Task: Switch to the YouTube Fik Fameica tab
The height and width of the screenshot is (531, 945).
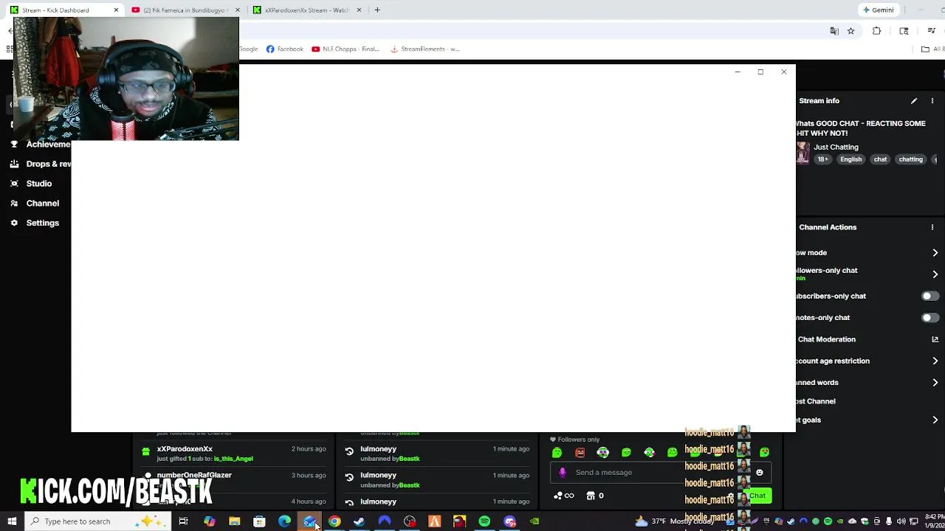Action: point(185,10)
